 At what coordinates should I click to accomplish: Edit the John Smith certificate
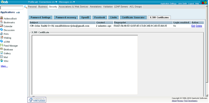[x=193, y=26]
